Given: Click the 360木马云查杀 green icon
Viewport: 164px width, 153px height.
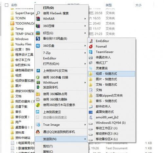Looking at the screenshot, I should pos(38,105).
